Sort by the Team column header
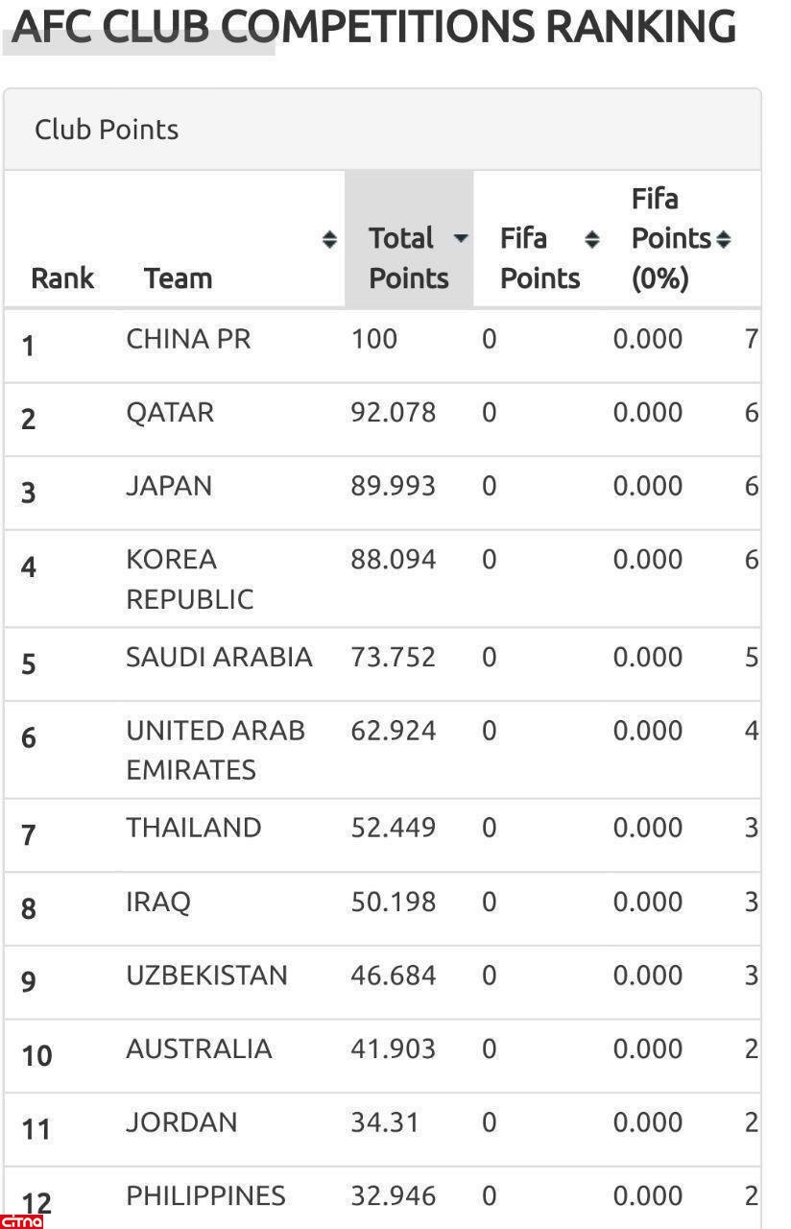791x1229 pixels. 178,278
